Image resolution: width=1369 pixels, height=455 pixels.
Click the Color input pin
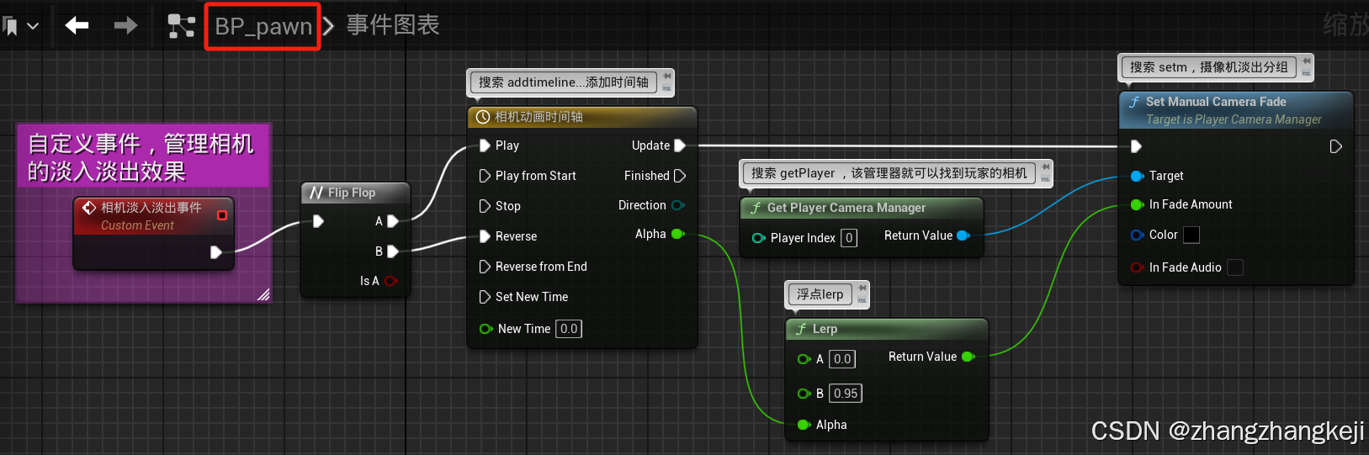tap(1137, 235)
